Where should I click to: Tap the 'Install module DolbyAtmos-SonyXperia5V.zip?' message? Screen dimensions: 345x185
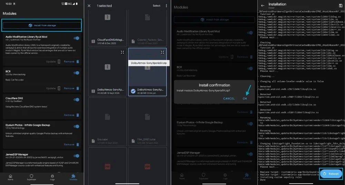(203, 91)
